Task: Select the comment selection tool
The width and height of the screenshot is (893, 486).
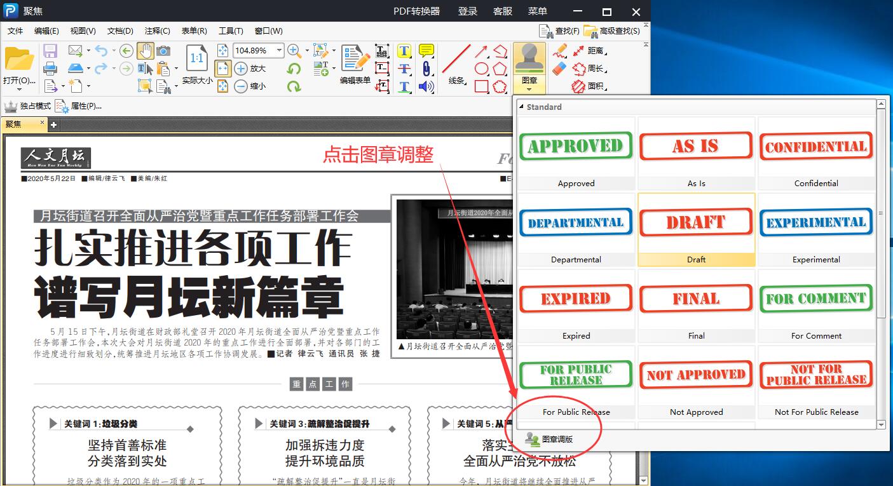Action: coord(145,86)
